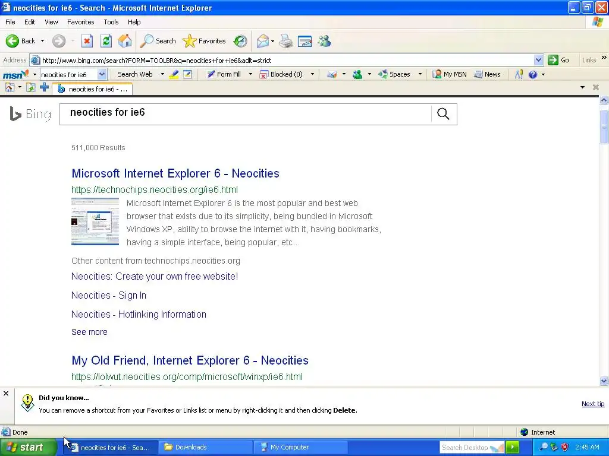Screen dimensions: 609x456
Task: Click the MSN logo on the toolbar
Action: coord(15,74)
